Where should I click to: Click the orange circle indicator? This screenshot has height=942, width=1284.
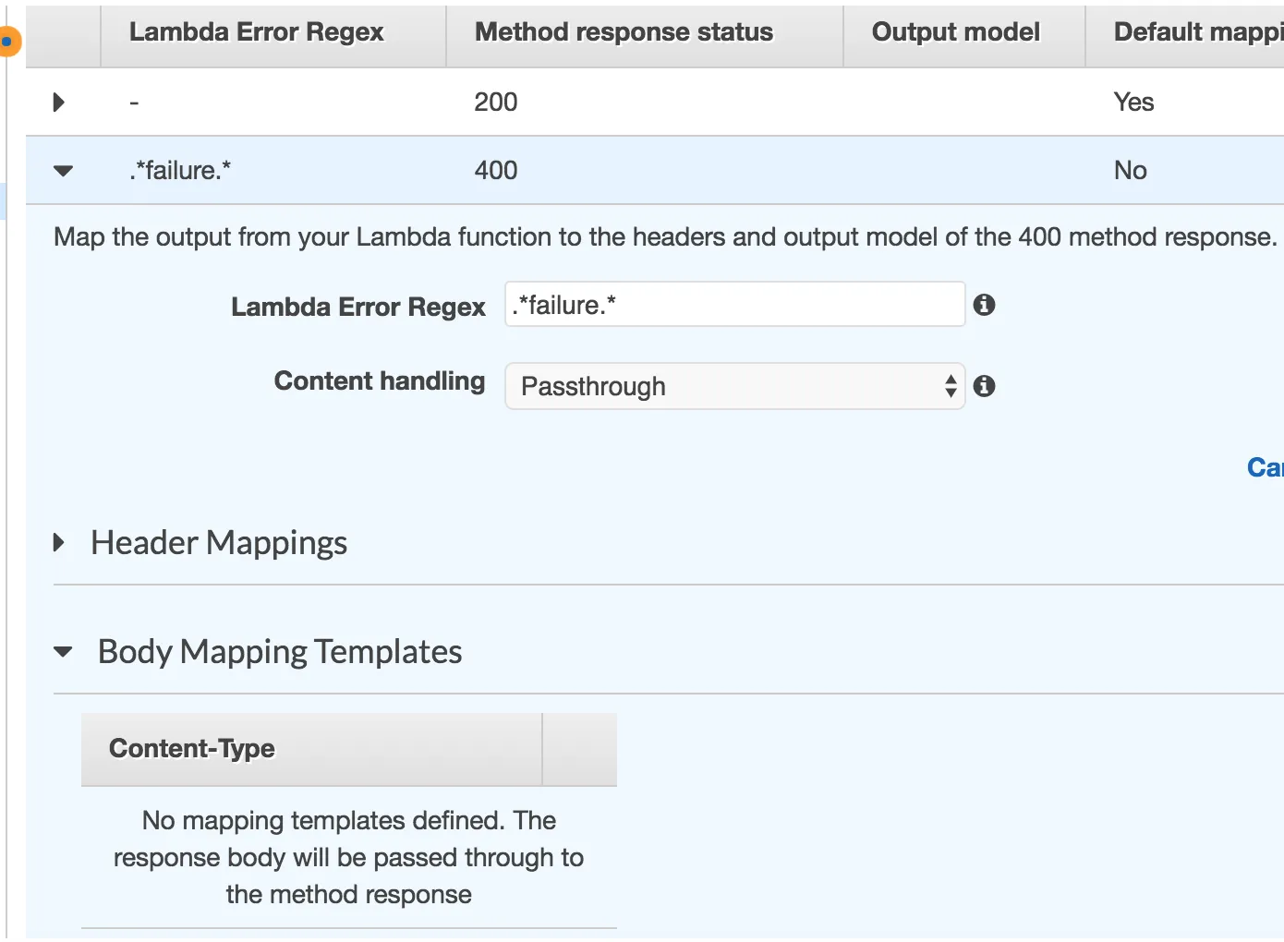7,42
